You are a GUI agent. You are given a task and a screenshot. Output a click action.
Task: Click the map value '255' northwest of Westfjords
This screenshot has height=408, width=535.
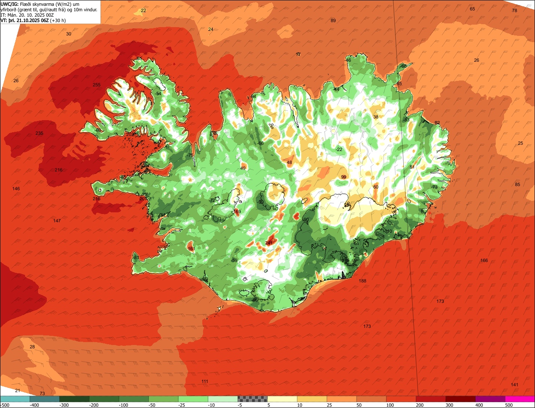97,85
